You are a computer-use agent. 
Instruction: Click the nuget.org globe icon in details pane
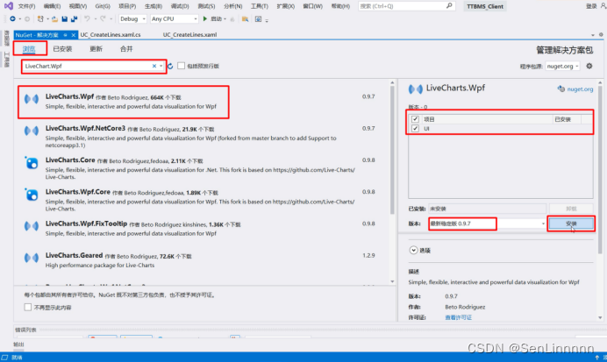561,89
